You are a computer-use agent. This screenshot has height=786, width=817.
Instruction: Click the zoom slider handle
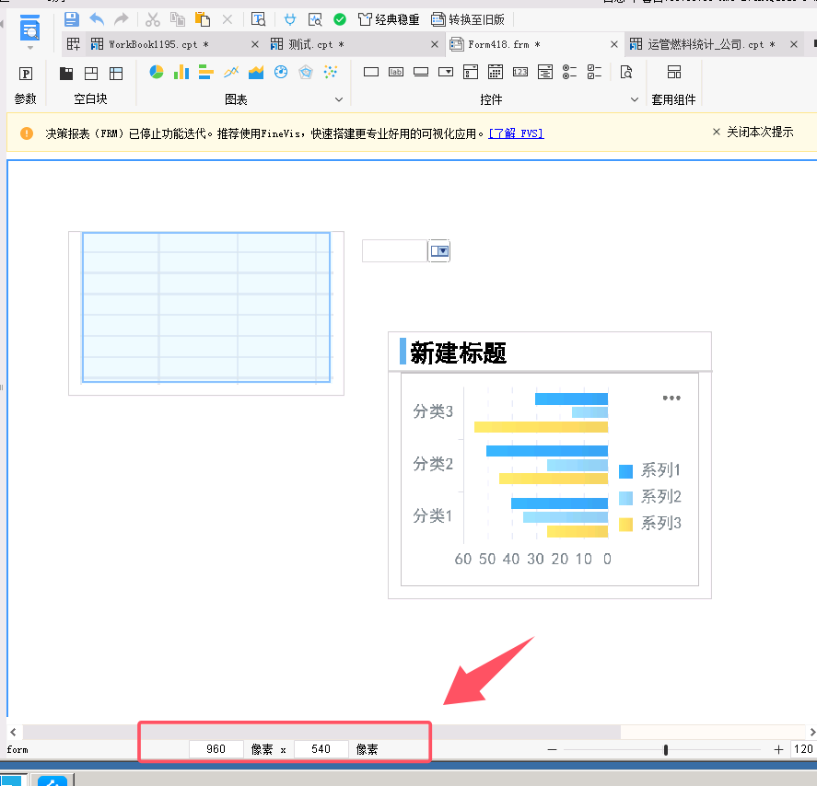coord(666,749)
